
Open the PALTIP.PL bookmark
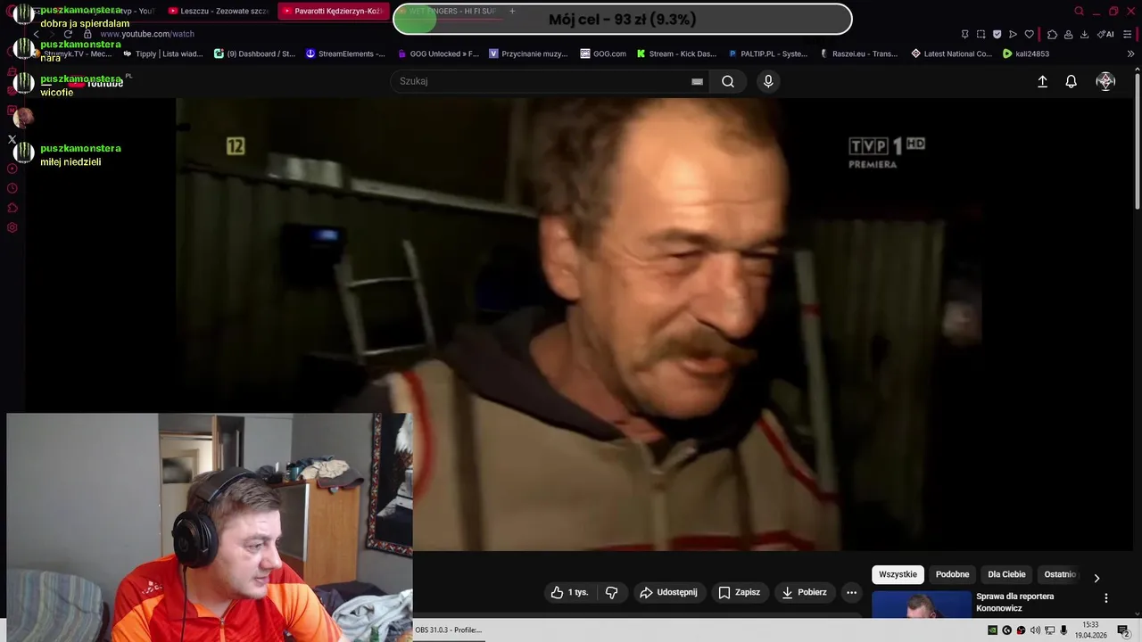768,53
